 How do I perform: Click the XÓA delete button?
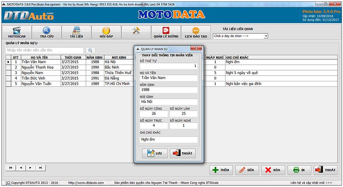pos(273,170)
